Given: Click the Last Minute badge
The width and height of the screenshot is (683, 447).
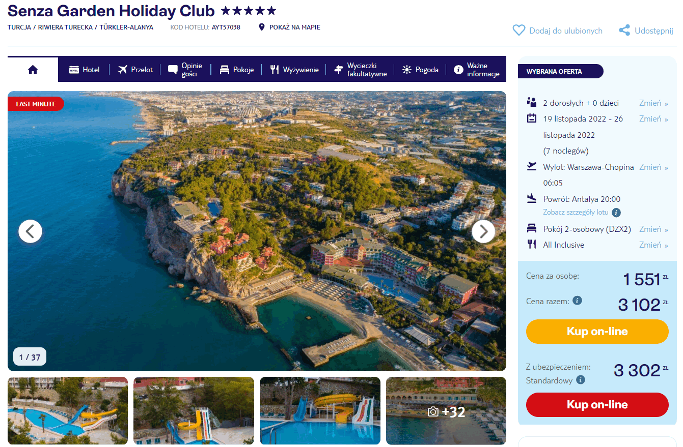Looking at the screenshot, I should coord(36,104).
